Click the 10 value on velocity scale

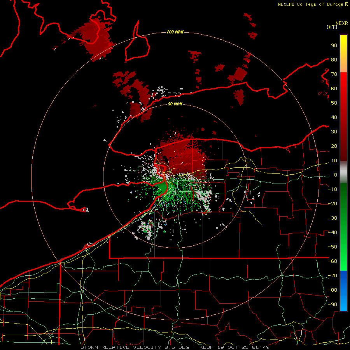[334, 161]
